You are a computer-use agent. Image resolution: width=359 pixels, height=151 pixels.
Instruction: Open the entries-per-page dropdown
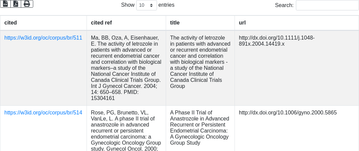tap(146, 5)
